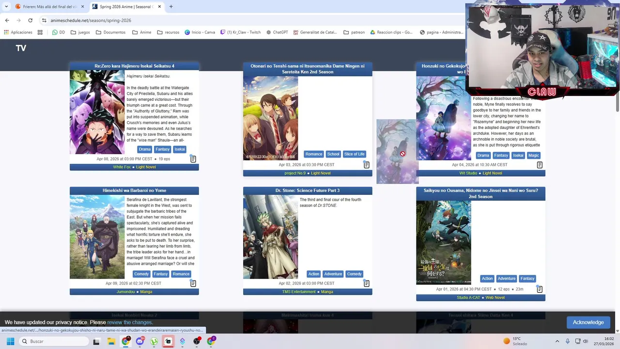
Task: Open Honzuki no Gekokujou card's list icon
Action: pyautogui.click(x=540, y=165)
